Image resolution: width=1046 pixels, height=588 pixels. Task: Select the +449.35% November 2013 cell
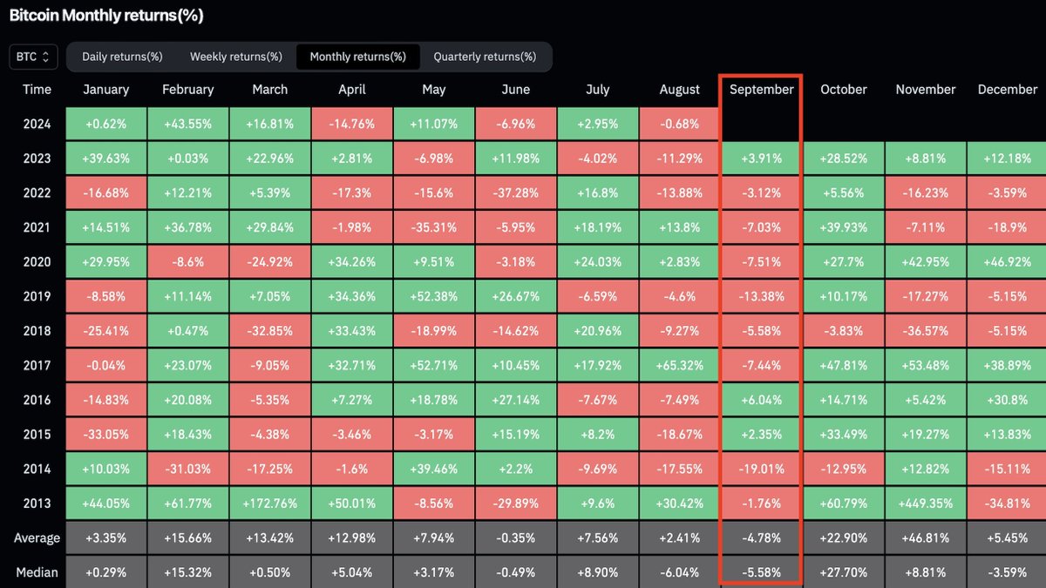point(925,503)
